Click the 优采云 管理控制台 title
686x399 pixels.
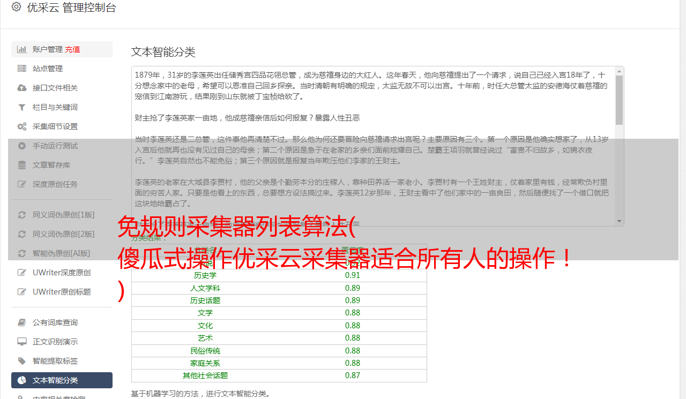click(x=71, y=7)
